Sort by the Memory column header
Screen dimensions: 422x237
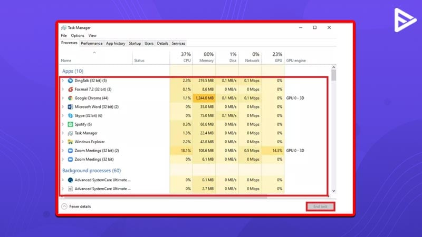pyautogui.click(x=204, y=57)
